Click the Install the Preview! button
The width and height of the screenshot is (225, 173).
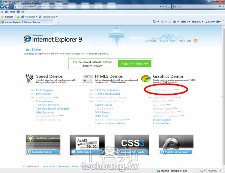tap(135, 64)
